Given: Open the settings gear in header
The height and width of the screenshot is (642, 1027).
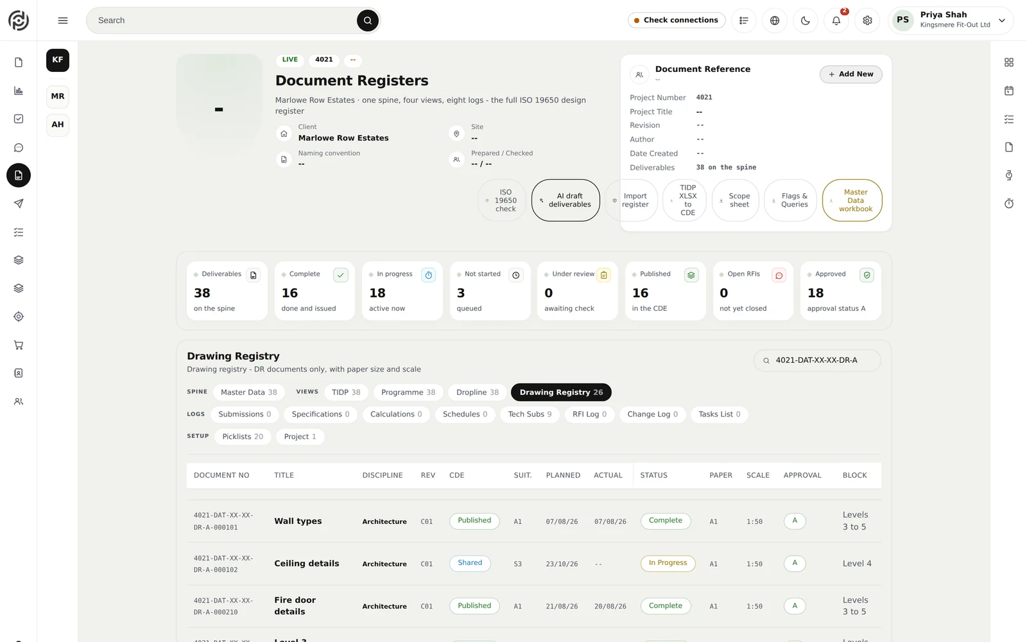Looking at the screenshot, I should 867,21.
